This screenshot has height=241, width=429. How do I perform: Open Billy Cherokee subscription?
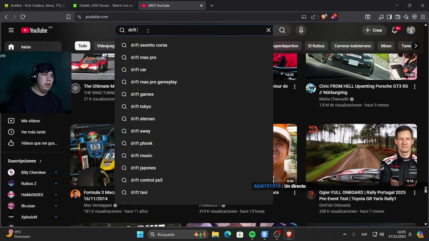[x=33, y=172]
